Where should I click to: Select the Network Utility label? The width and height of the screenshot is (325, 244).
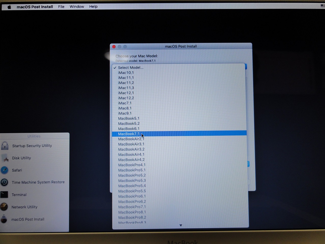(24, 207)
